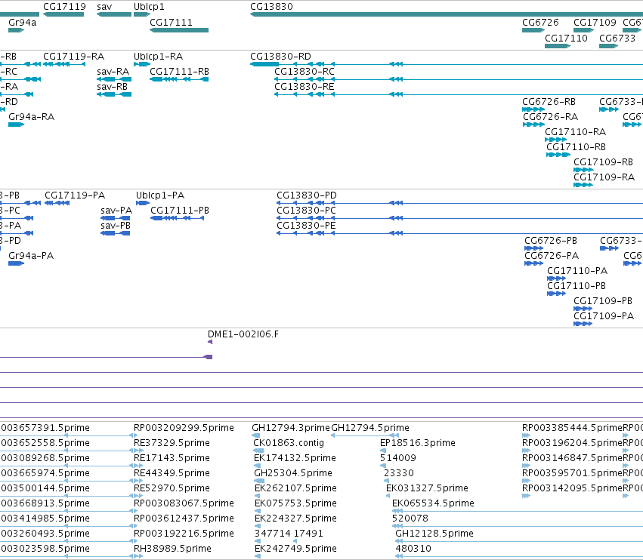
Task: Click transcript CG13830-RD label
Action: point(280,56)
